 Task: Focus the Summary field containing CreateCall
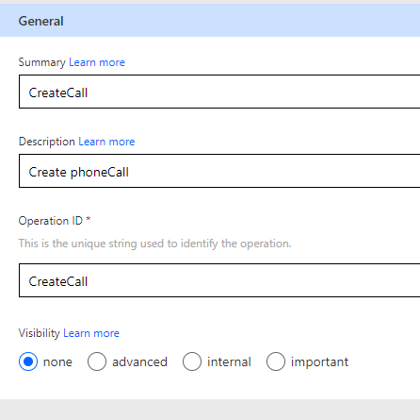(x=219, y=92)
